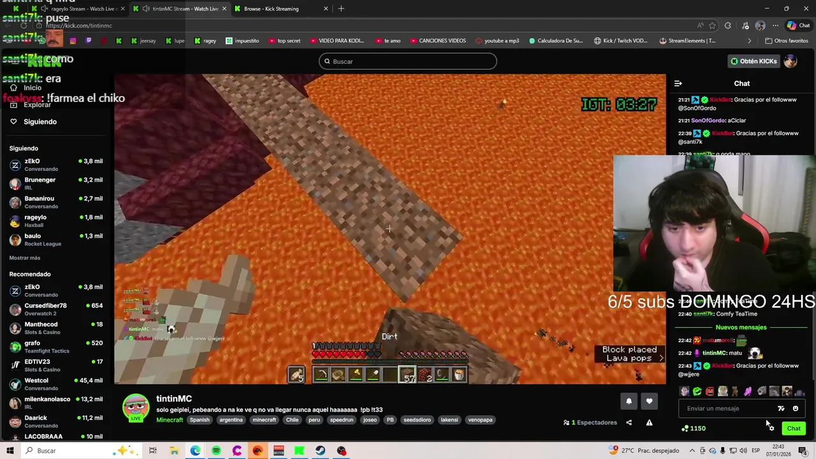Open the jeersay bookmark
816x459 pixels.
click(x=143, y=41)
